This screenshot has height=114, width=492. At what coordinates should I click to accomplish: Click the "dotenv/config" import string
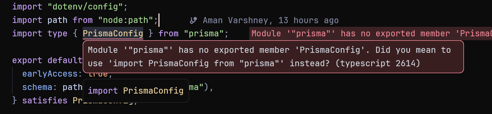click(x=85, y=7)
